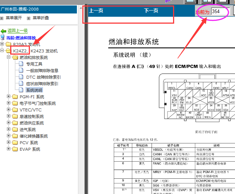Image resolution: width=235 pixels, height=194 pixels.
Task: Click 菜单展开 to expand menu
Action: coord(14,18)
